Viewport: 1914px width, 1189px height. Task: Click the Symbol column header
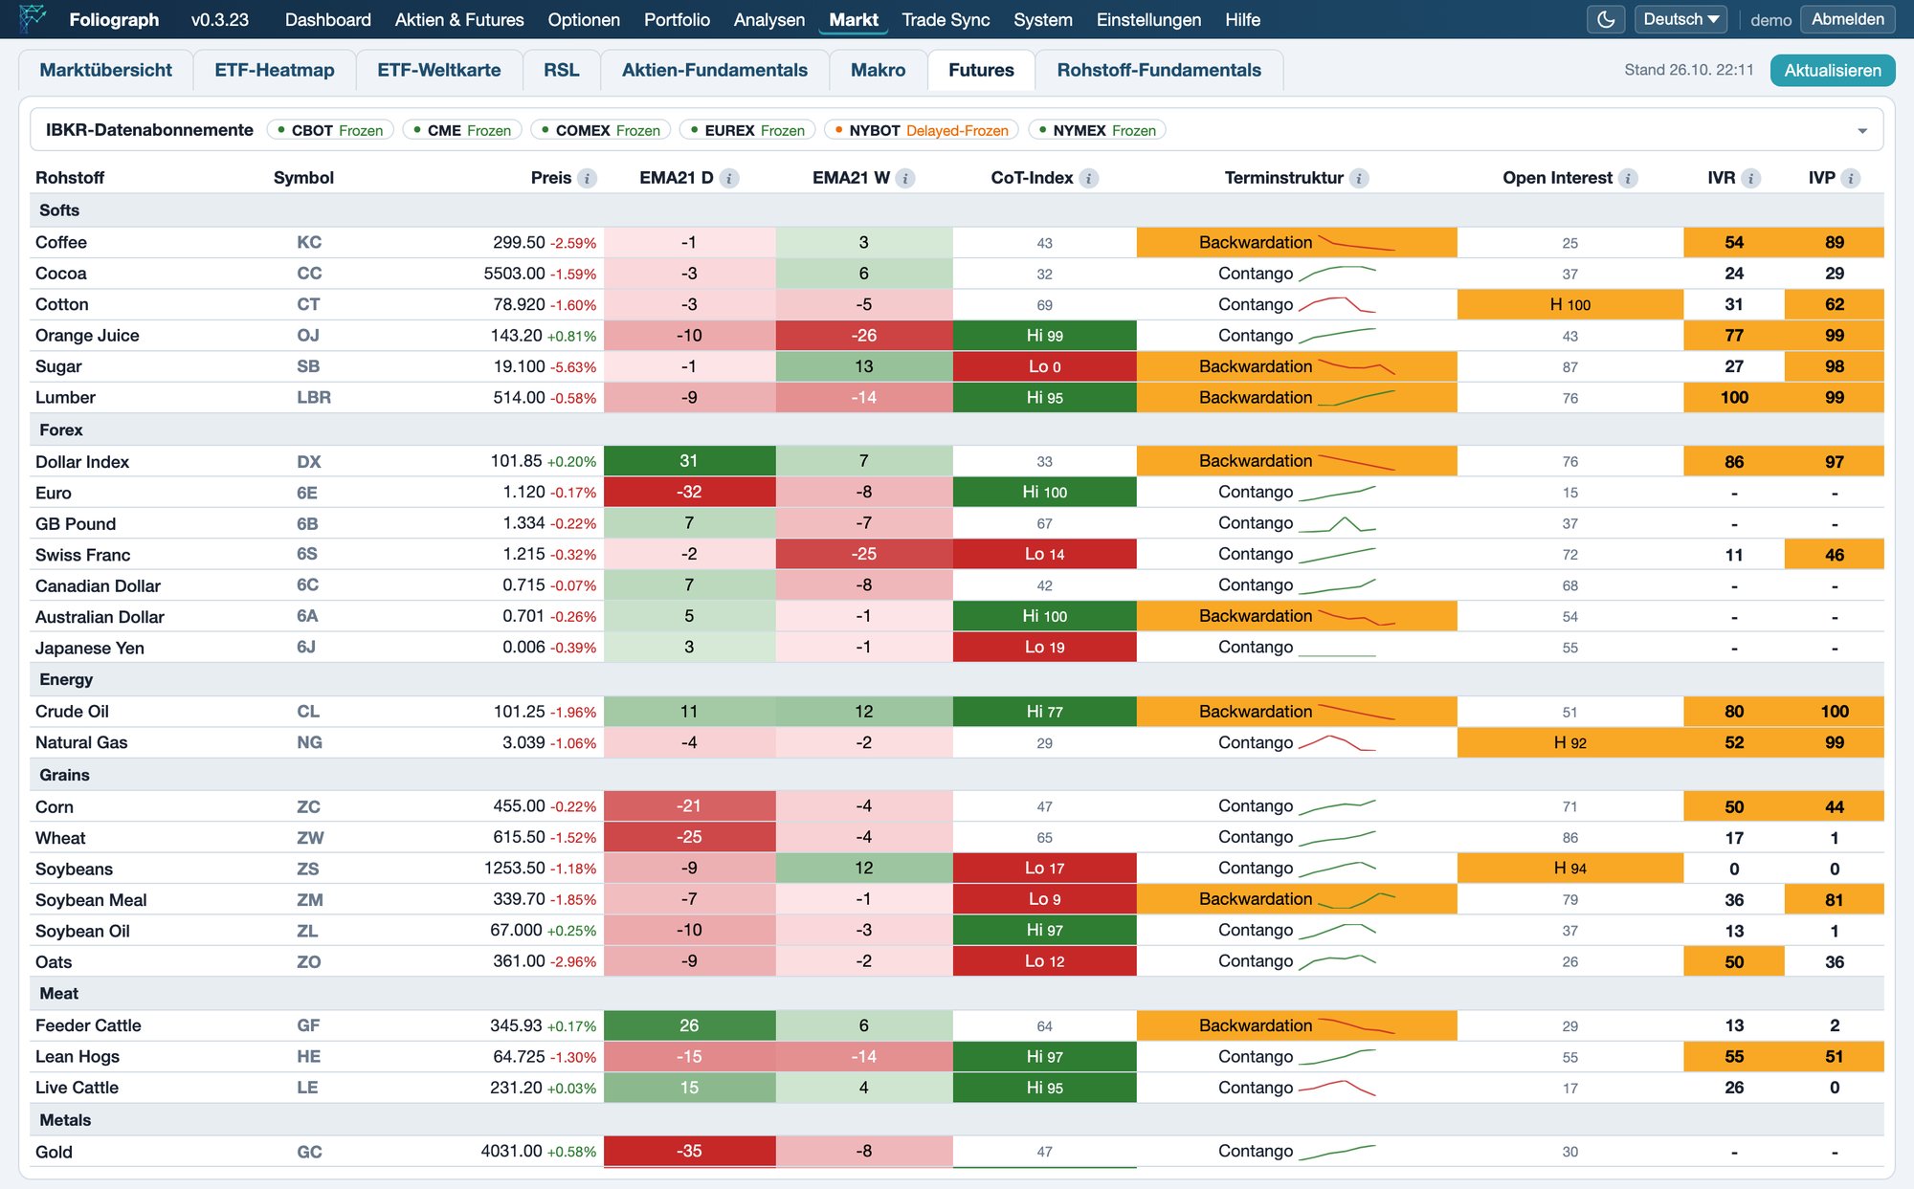pos(303,178)
